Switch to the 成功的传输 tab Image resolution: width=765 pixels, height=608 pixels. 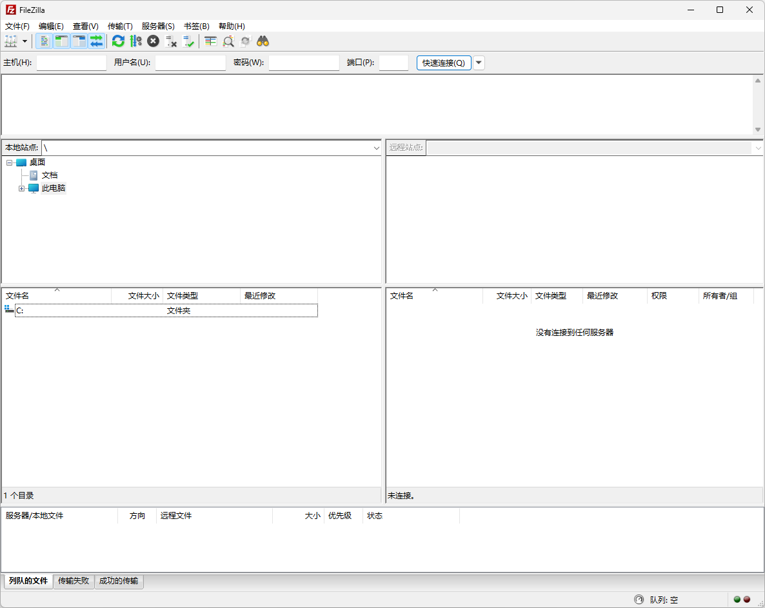[x=119, y=581]
